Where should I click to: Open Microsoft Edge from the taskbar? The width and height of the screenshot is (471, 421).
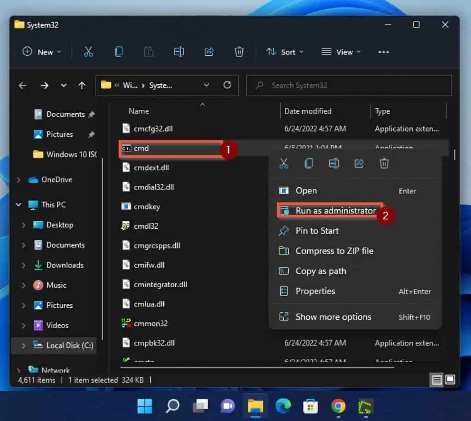coord(283,407)
